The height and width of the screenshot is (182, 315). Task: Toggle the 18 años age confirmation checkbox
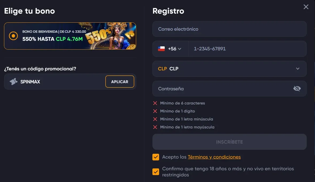pos(156,172)
